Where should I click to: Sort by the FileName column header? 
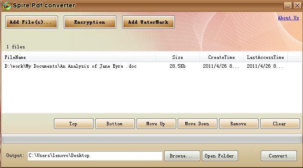[79, 57]
